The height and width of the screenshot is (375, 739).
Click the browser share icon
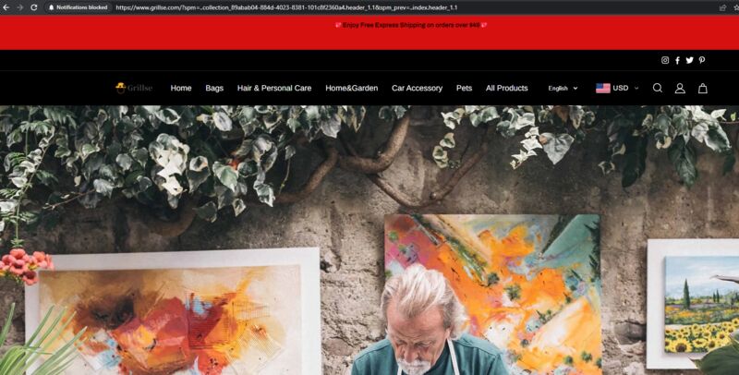point(722,7)
